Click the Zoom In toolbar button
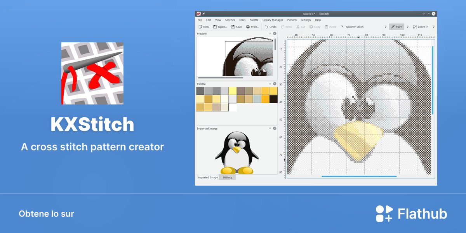This screenshot has height=233, width=466. coord(421,27)
